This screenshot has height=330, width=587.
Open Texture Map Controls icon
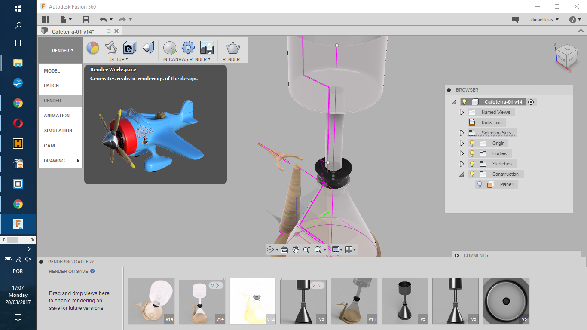(148, 47)
